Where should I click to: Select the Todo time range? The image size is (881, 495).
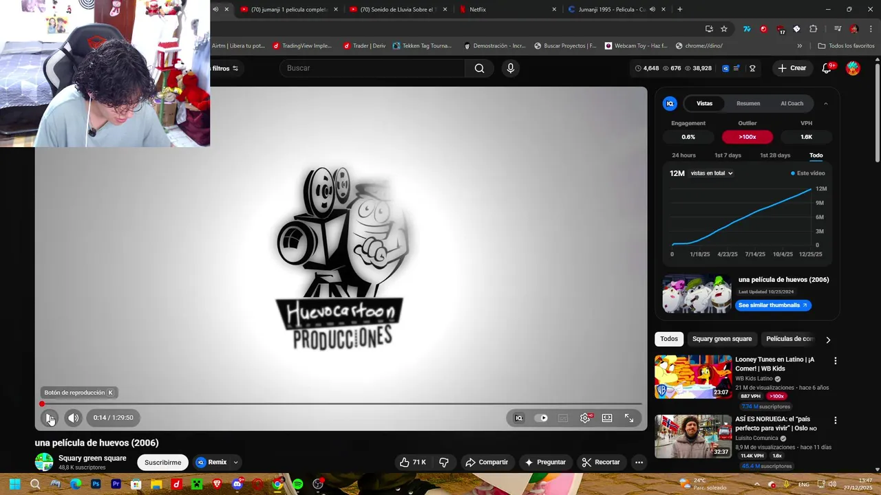[x=816, y=155]
